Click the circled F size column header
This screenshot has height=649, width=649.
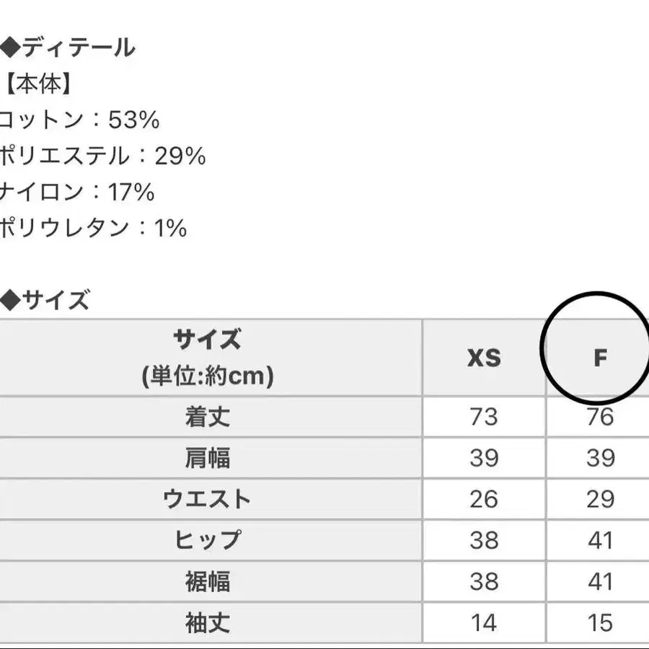tap(600, 358)
